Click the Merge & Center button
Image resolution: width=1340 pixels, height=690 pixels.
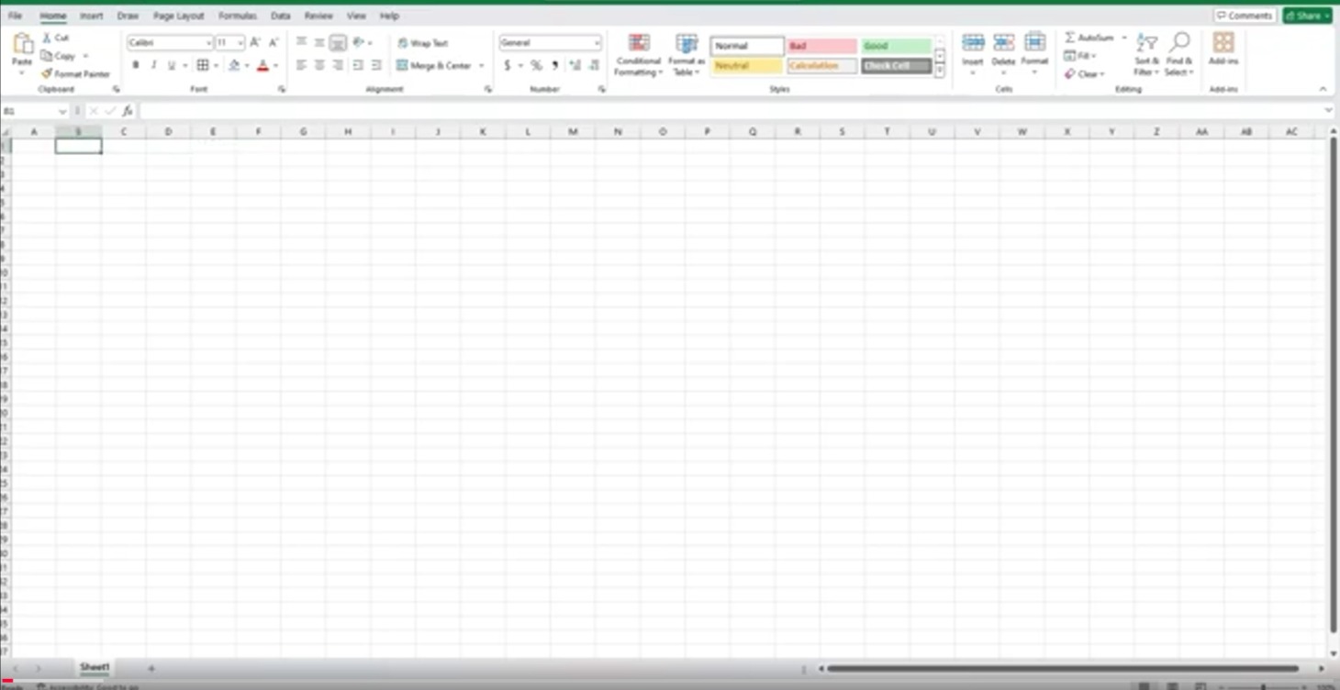[x=433, y=66]
